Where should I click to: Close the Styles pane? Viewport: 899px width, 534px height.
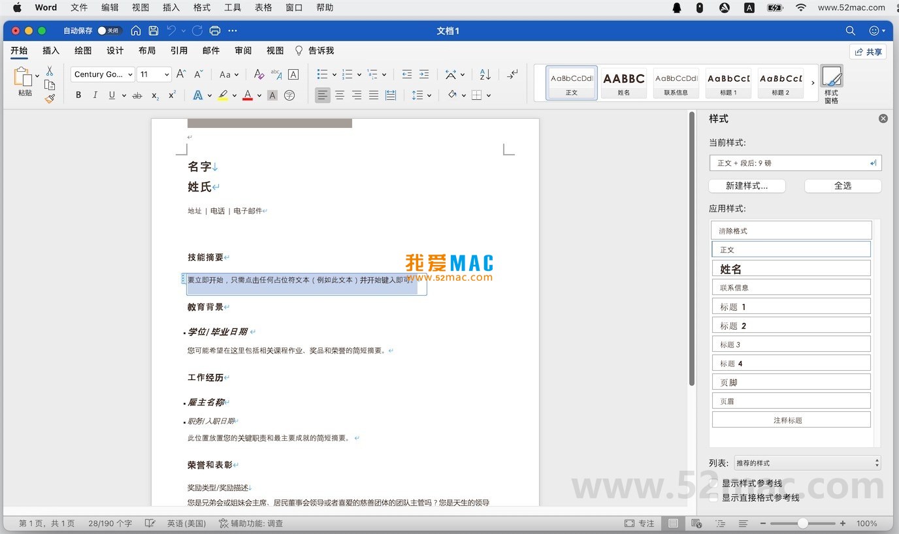(883, 118)
